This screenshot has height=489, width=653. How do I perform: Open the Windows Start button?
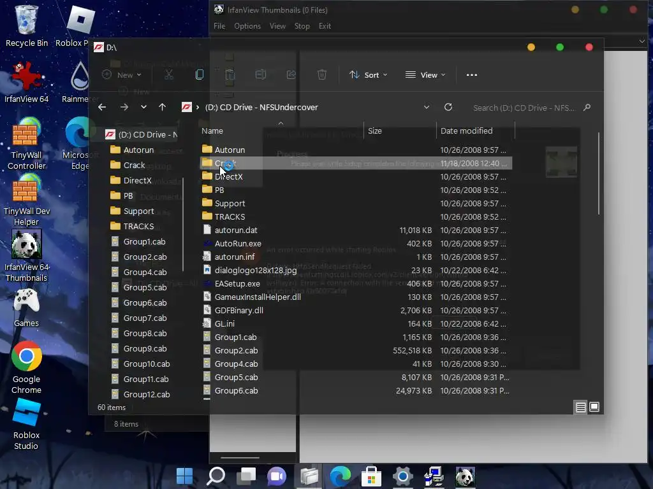(184, 476)
